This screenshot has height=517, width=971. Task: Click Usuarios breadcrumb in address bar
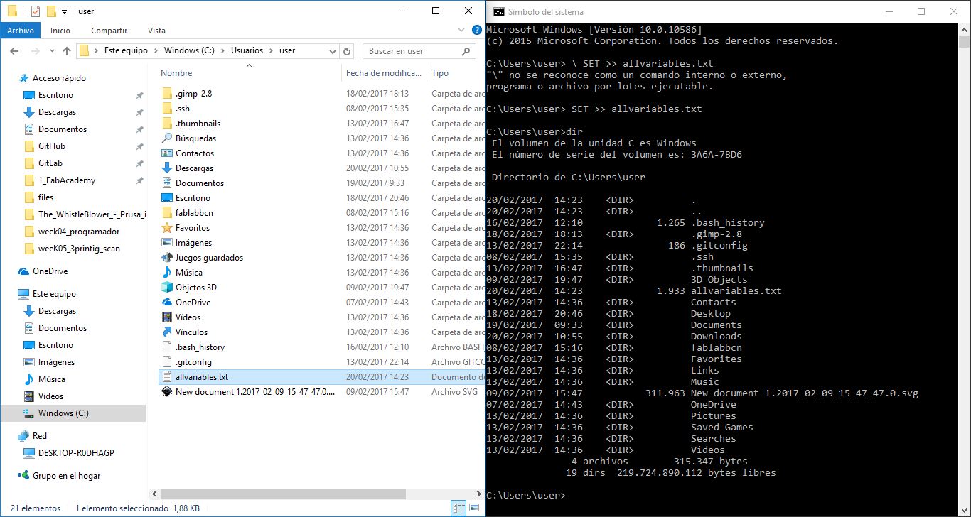pos(247,51)
